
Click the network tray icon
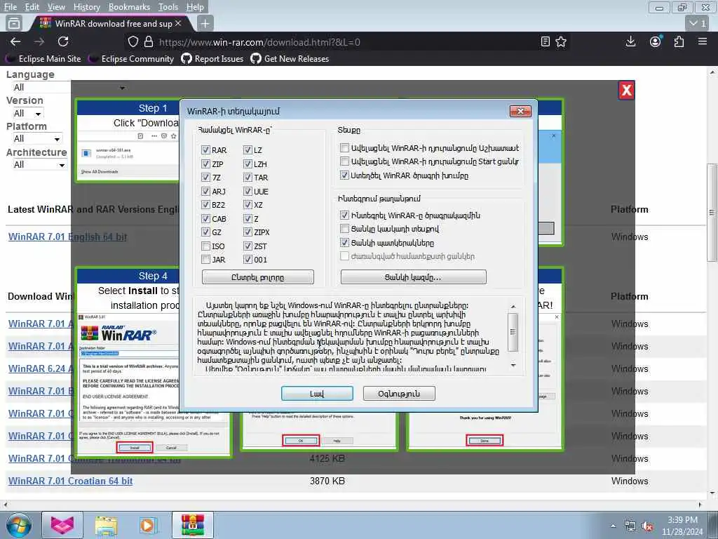(630, 526)
